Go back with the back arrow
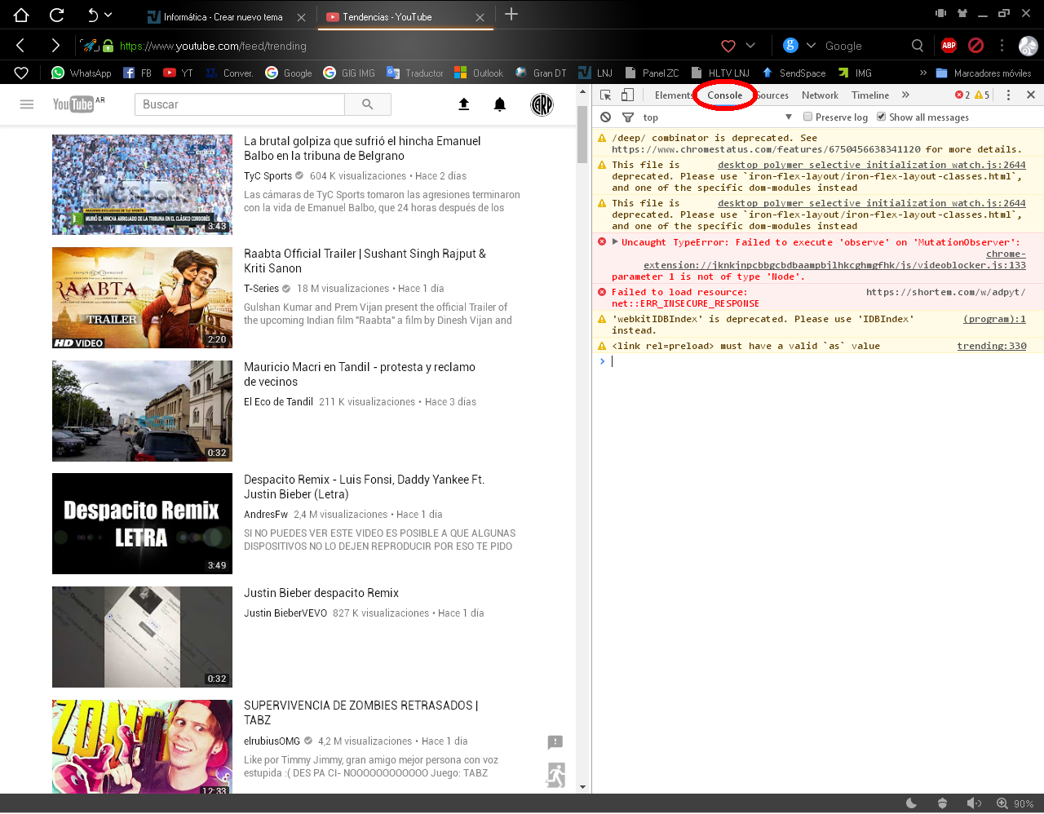Viewport: 1044px width, 814px height. coord(20,46)
